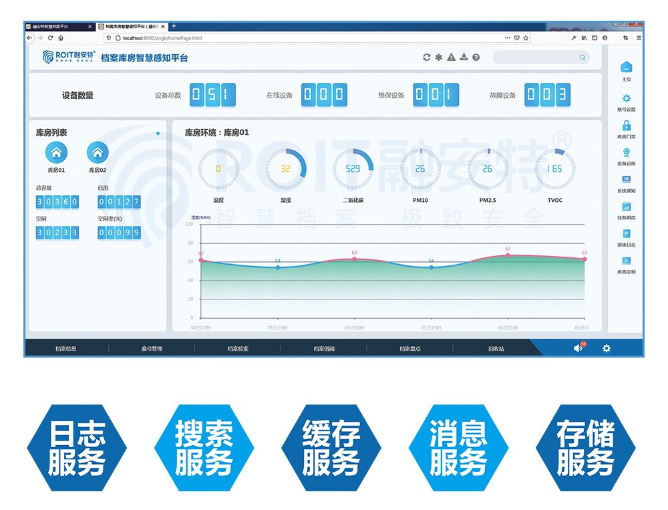Open the help question mark icon

[x=476, y=57]
